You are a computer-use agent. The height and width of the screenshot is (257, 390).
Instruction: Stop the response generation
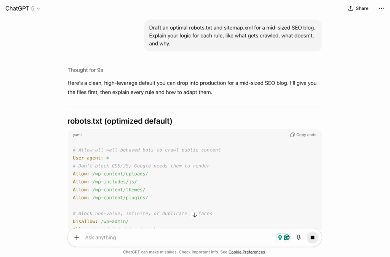pyautogui.click(x=312, y=238)
